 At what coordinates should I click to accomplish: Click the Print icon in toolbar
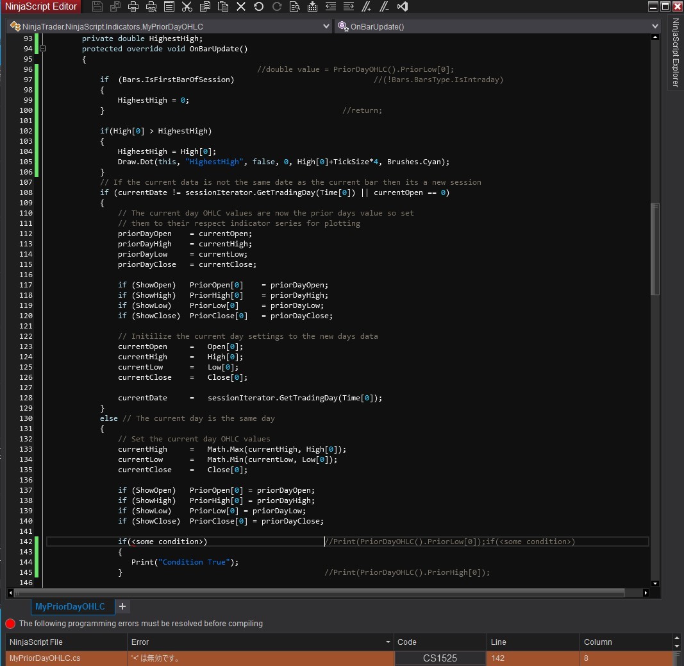click(133, 7)
